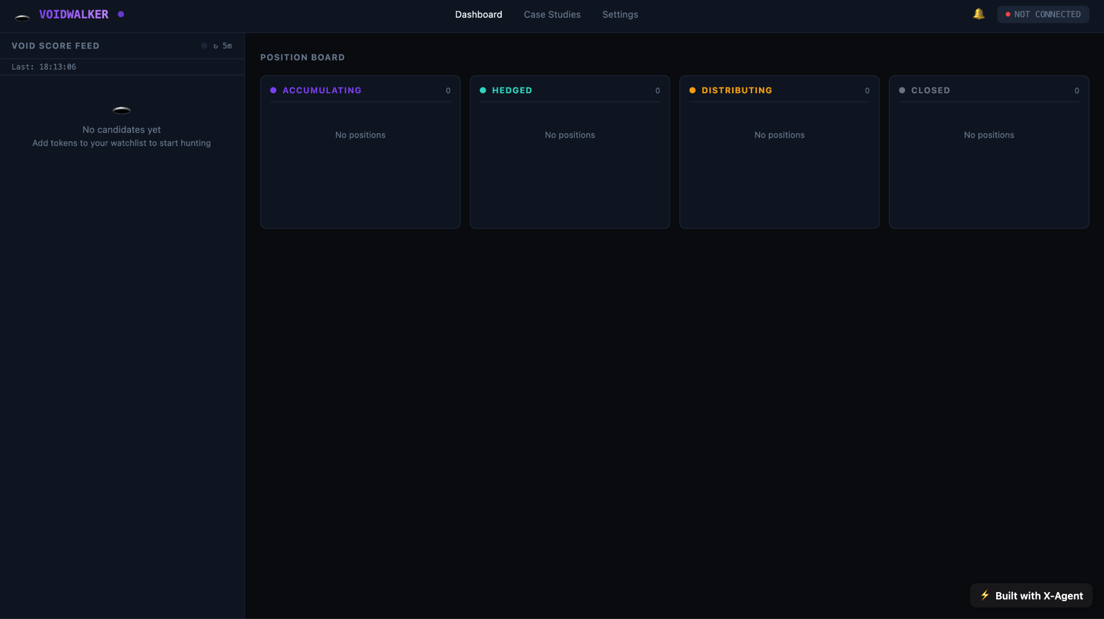This screenshot has width=1104, height=619.
Task: Open the Case Studies tab
Action: click(x=552, y=15)
